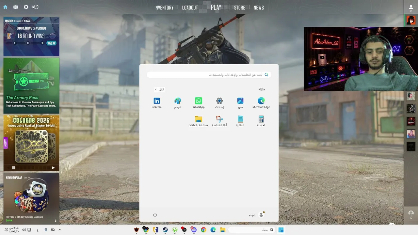Screen dimensions: 418x235
Task: Open the ابوادم user account menu
Action: [x=257, y=215]
